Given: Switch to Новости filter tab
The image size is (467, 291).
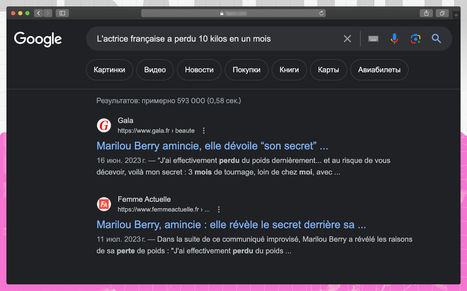Looking at the screenshot, I should click(x=199, y=70).
